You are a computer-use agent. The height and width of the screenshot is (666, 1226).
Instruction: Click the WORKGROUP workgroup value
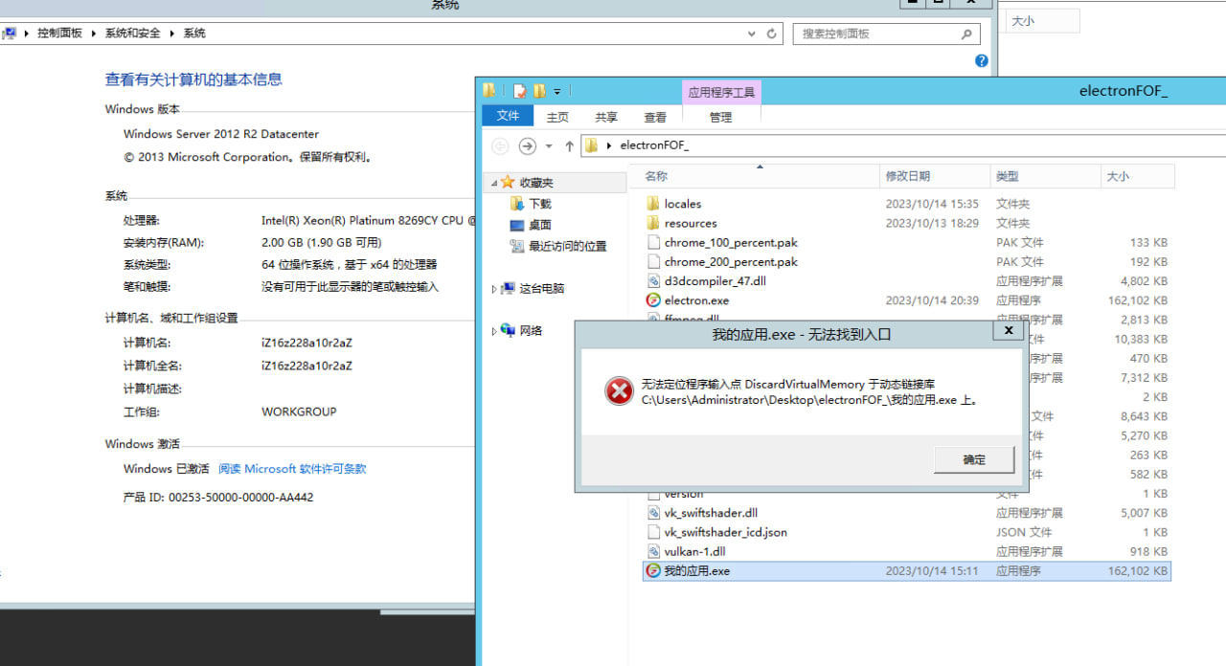click(299, 411)
